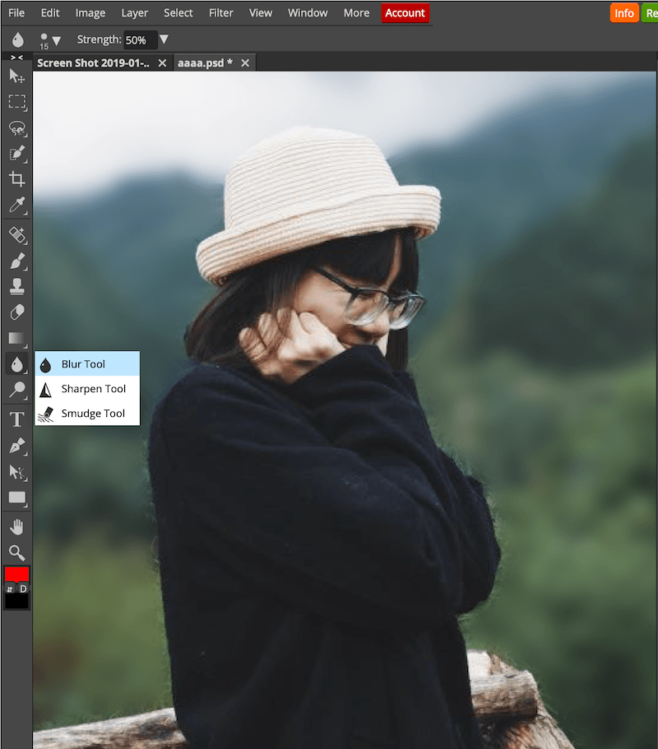Swap foreground and background colors
The height and width of the screenshot is (749, 658).
(x=10, y=589)
